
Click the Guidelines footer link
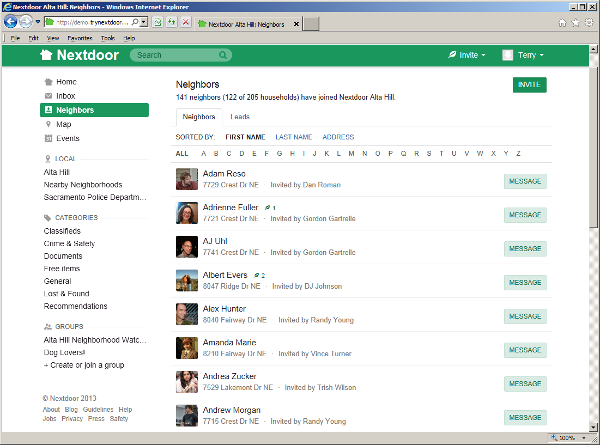[x=98, y=410]
